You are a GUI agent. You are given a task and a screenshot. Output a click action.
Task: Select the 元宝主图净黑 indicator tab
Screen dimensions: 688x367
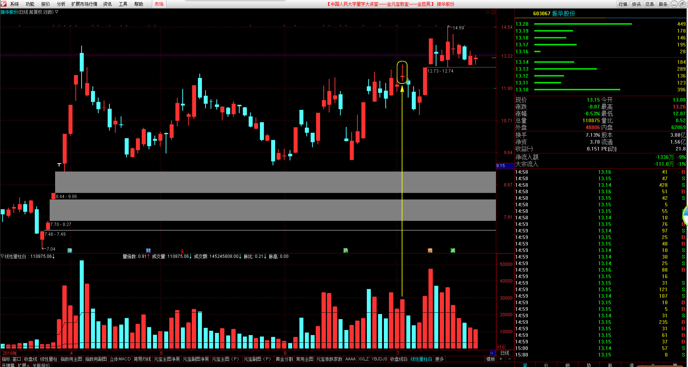click(x=167, y=359)
